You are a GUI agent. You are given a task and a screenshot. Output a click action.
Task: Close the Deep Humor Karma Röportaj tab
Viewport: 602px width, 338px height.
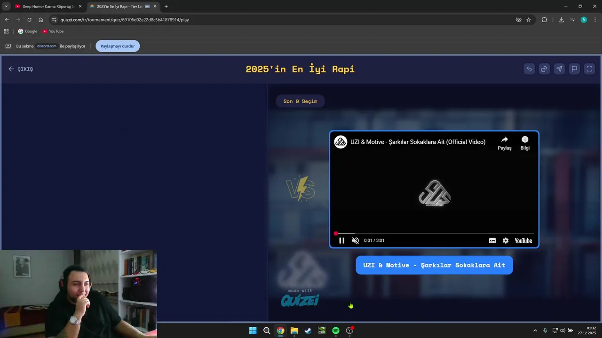pos(80,7)
